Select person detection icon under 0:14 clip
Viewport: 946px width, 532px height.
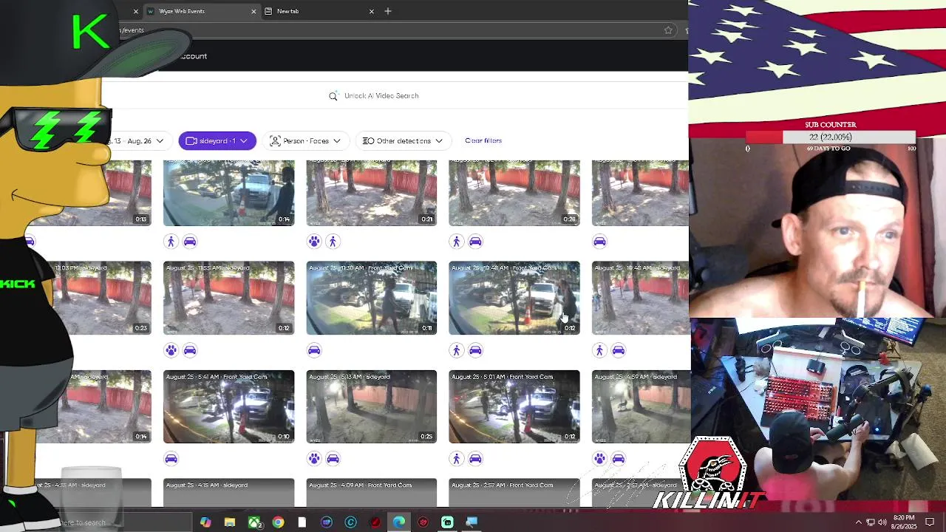(x=171, y=242)
